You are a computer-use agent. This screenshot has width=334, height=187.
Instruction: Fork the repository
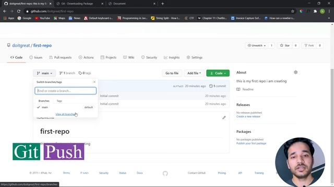tap(309, 45)
